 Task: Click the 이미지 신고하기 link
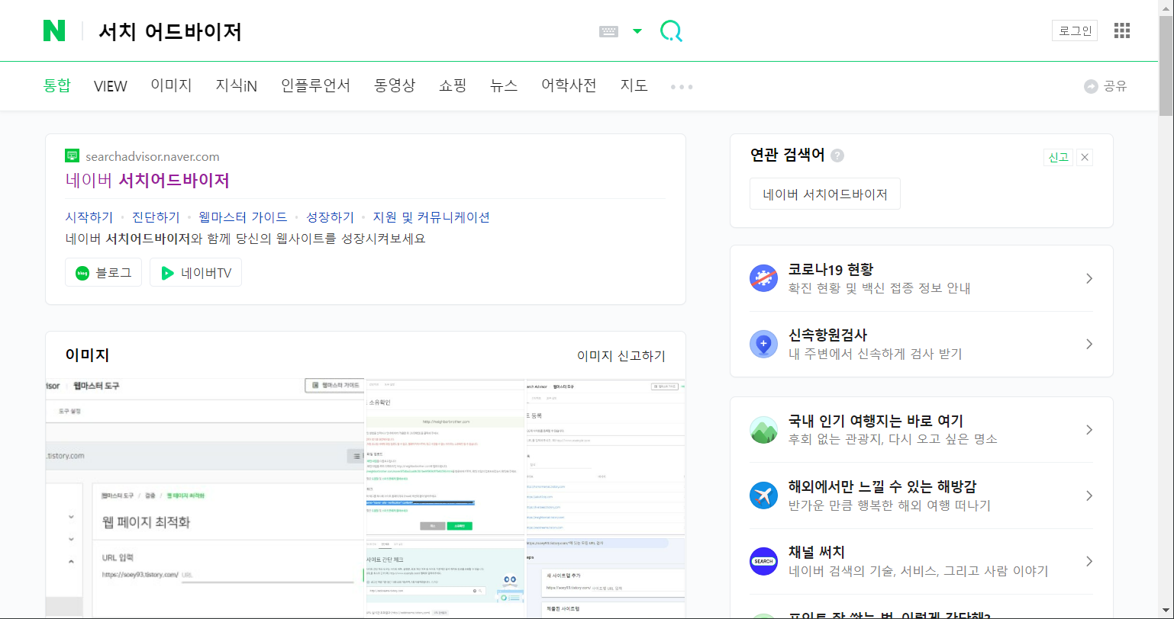(x=621, y=356)
